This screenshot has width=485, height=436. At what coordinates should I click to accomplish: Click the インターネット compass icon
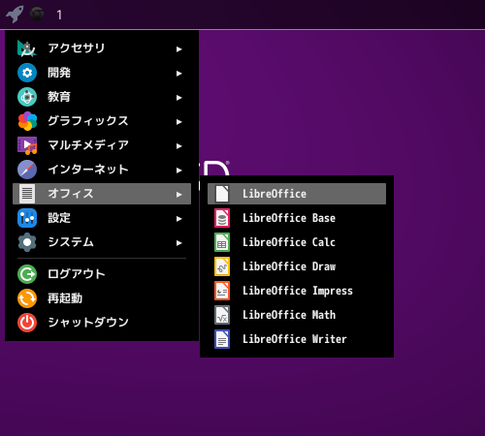point(27,170)
